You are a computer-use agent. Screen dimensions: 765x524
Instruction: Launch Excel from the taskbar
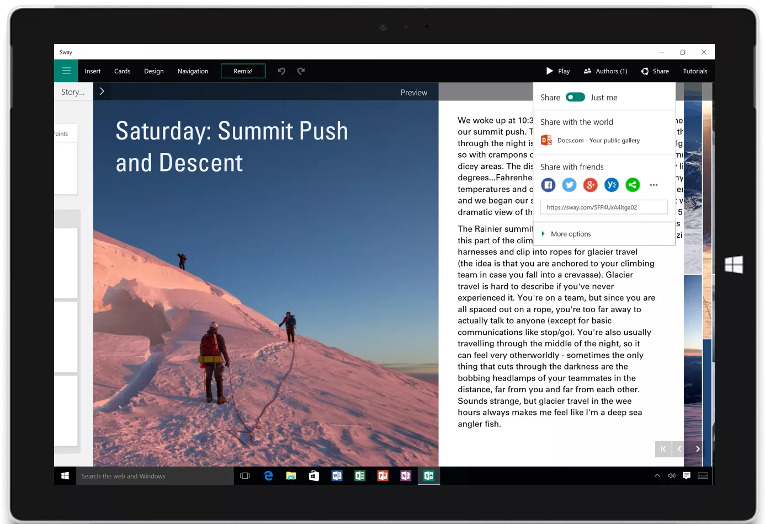coord(360,475)
